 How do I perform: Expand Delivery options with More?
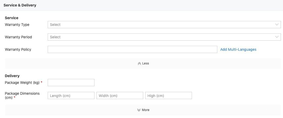click(x=146, y=110)
